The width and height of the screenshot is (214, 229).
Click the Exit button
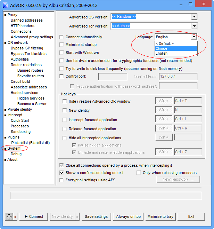[x=191, y=216]
